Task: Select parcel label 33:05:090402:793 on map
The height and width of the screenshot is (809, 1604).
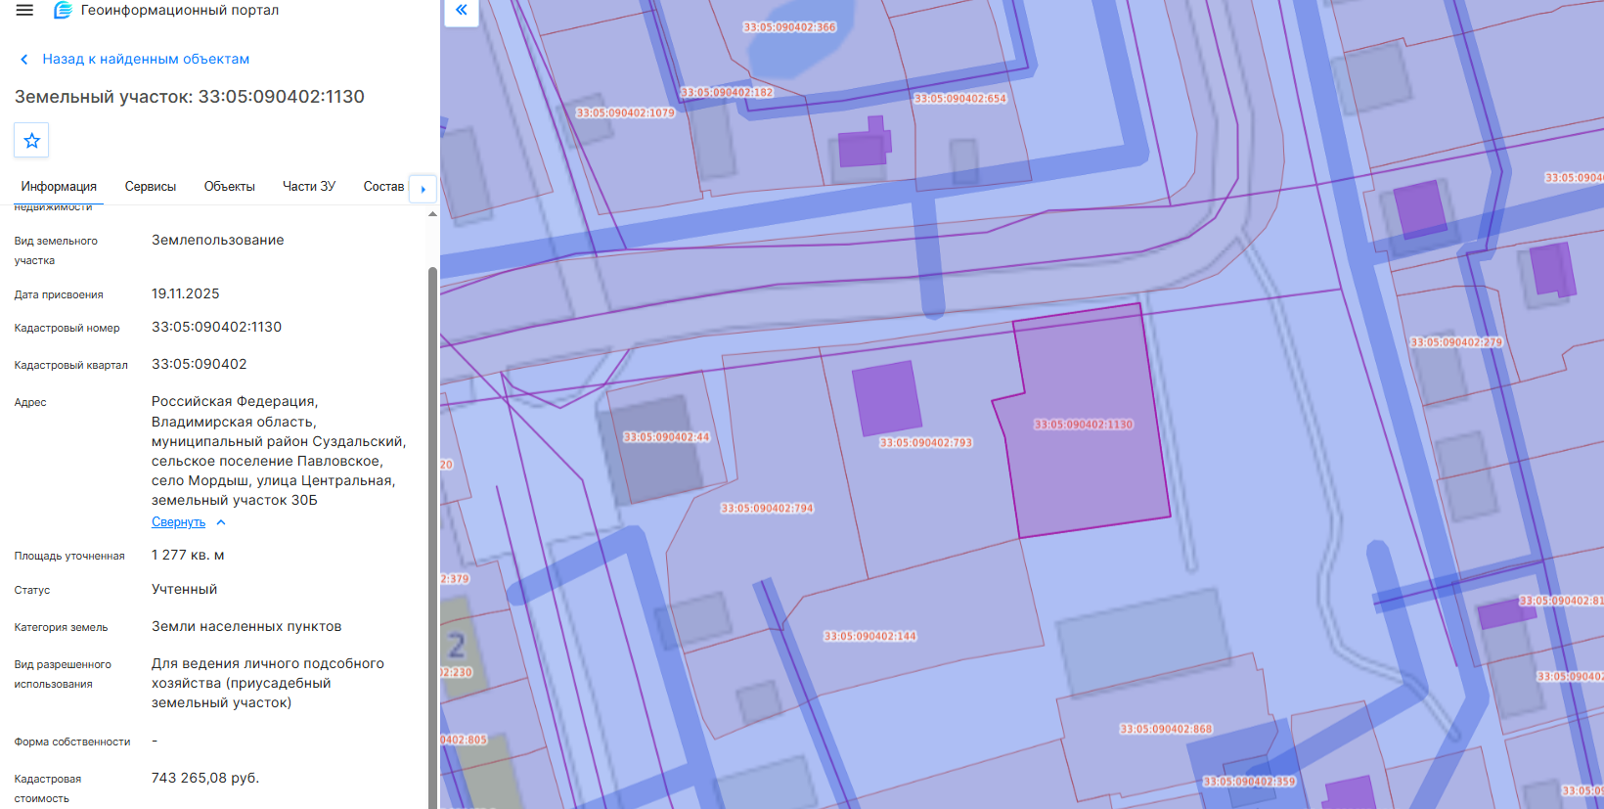Action: click(926, 443)
